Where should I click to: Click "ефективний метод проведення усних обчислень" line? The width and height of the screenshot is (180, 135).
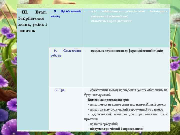pos(128,90)
